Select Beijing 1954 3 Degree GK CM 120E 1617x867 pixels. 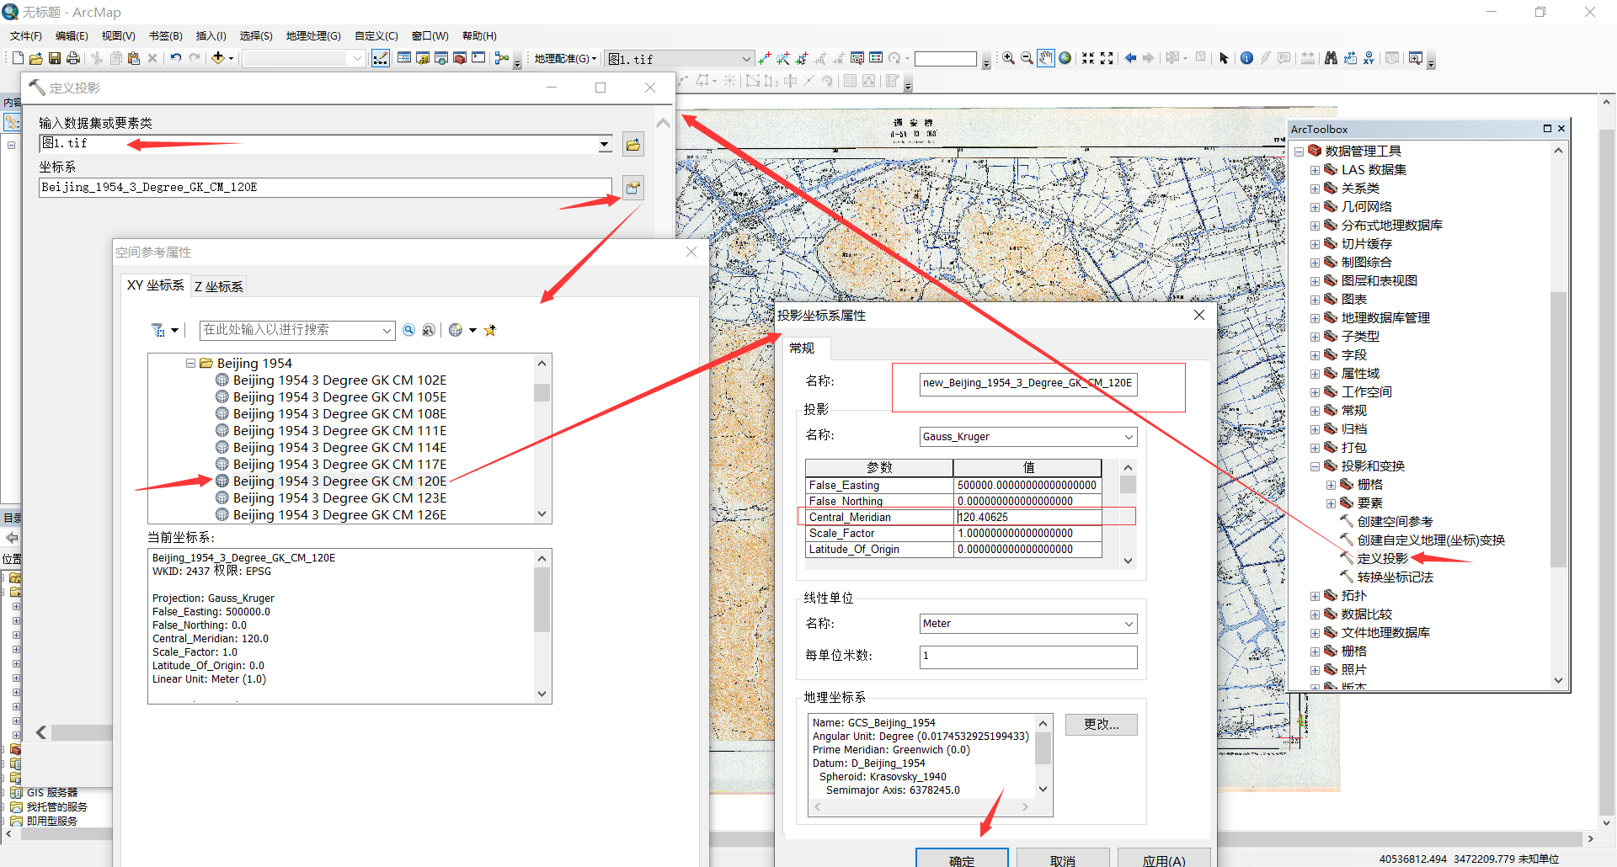339,481
